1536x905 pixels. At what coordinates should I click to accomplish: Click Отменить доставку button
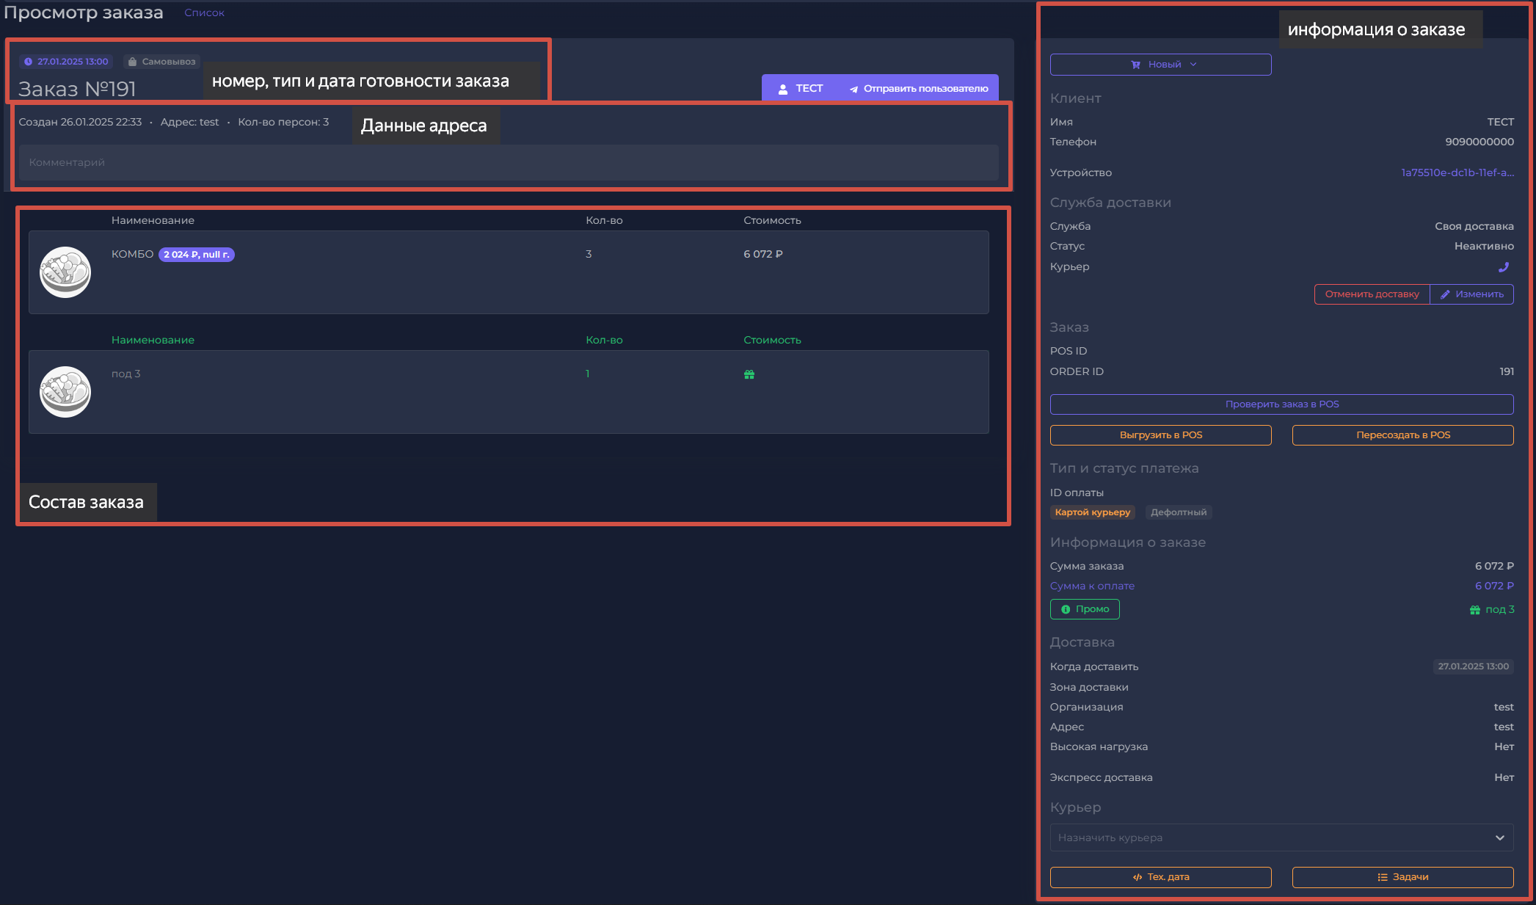pyautogui.click(x=1371, y=294)
